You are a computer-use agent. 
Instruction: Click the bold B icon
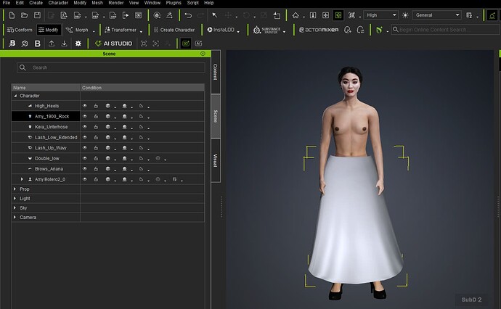pos(37,44)
